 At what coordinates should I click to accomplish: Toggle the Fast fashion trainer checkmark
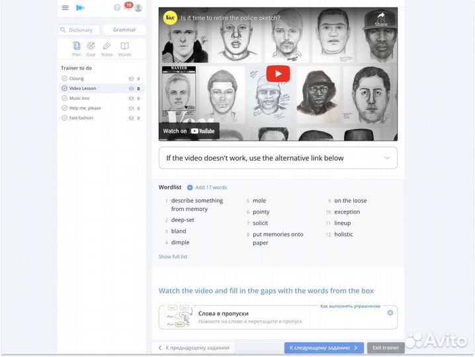(64, 118)
